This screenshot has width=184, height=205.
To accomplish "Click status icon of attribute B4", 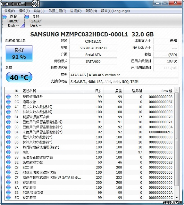I will point(8,132).
